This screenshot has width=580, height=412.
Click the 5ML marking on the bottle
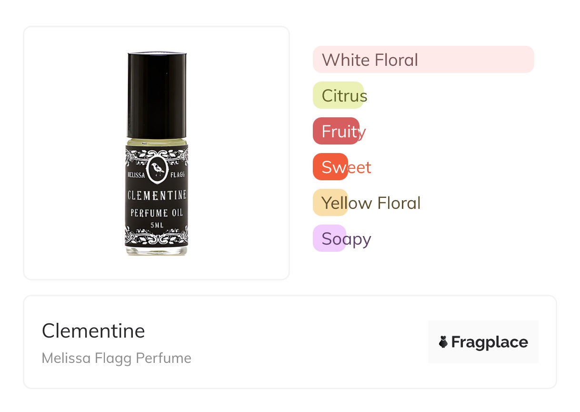click(x=157, y=225)
